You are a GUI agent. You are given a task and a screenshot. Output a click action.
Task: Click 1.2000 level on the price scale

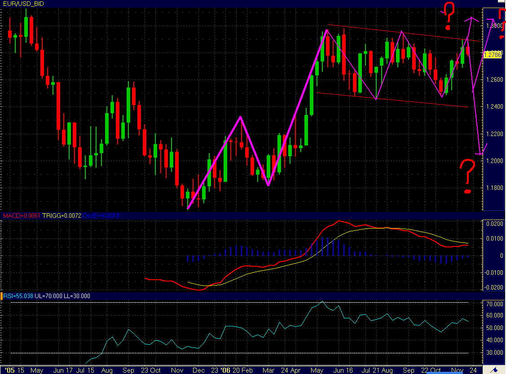tap(494, 161)
